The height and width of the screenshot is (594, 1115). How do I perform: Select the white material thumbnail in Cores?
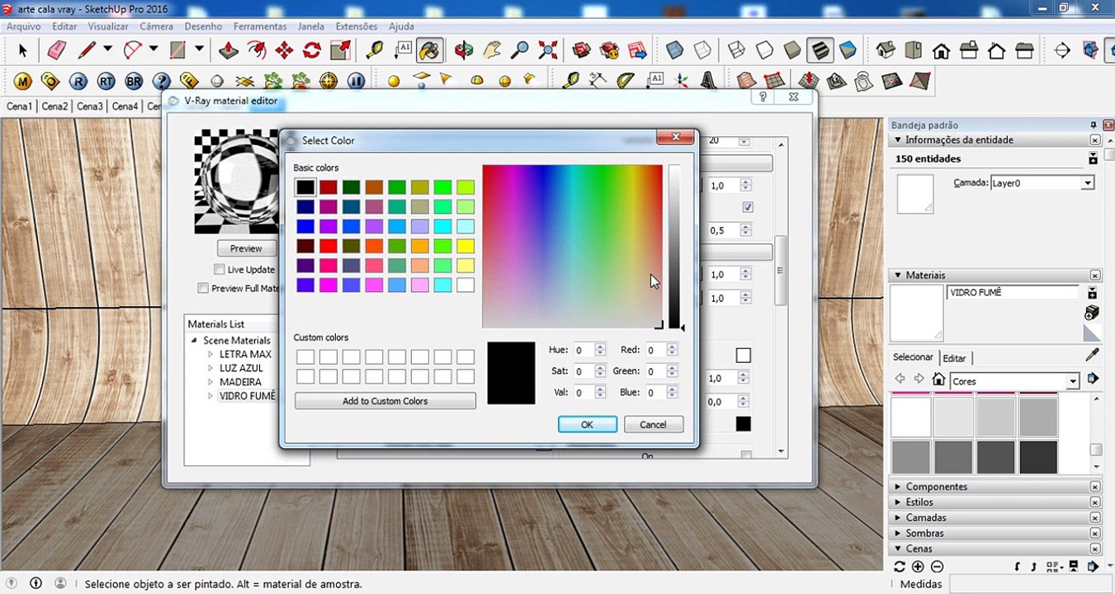[911, 417]
